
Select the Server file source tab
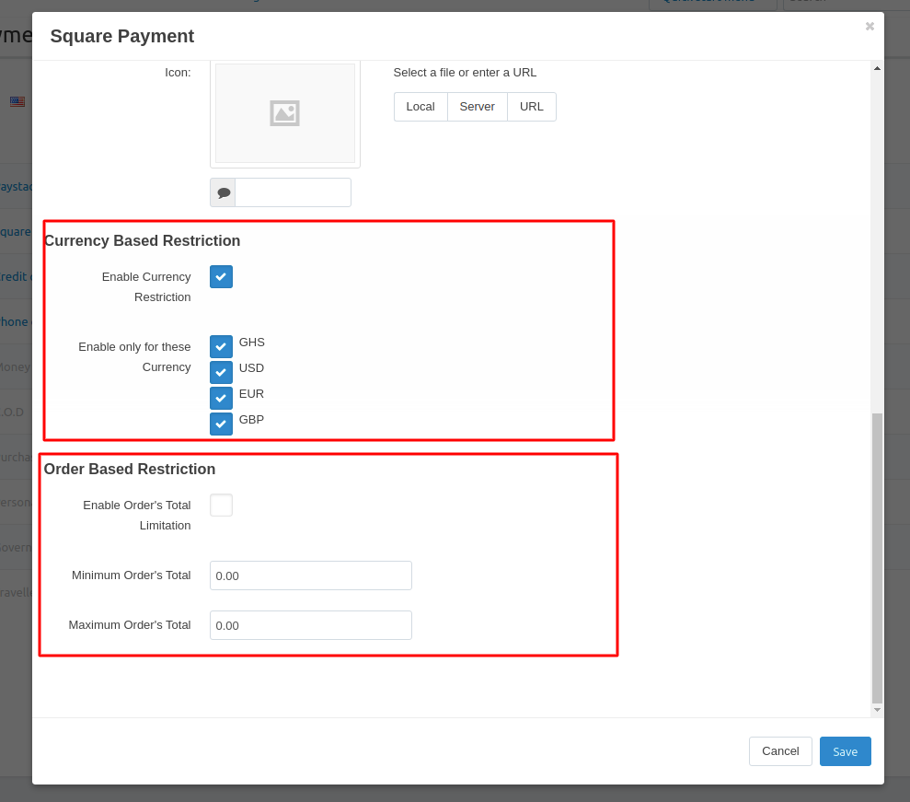(477, 107)
